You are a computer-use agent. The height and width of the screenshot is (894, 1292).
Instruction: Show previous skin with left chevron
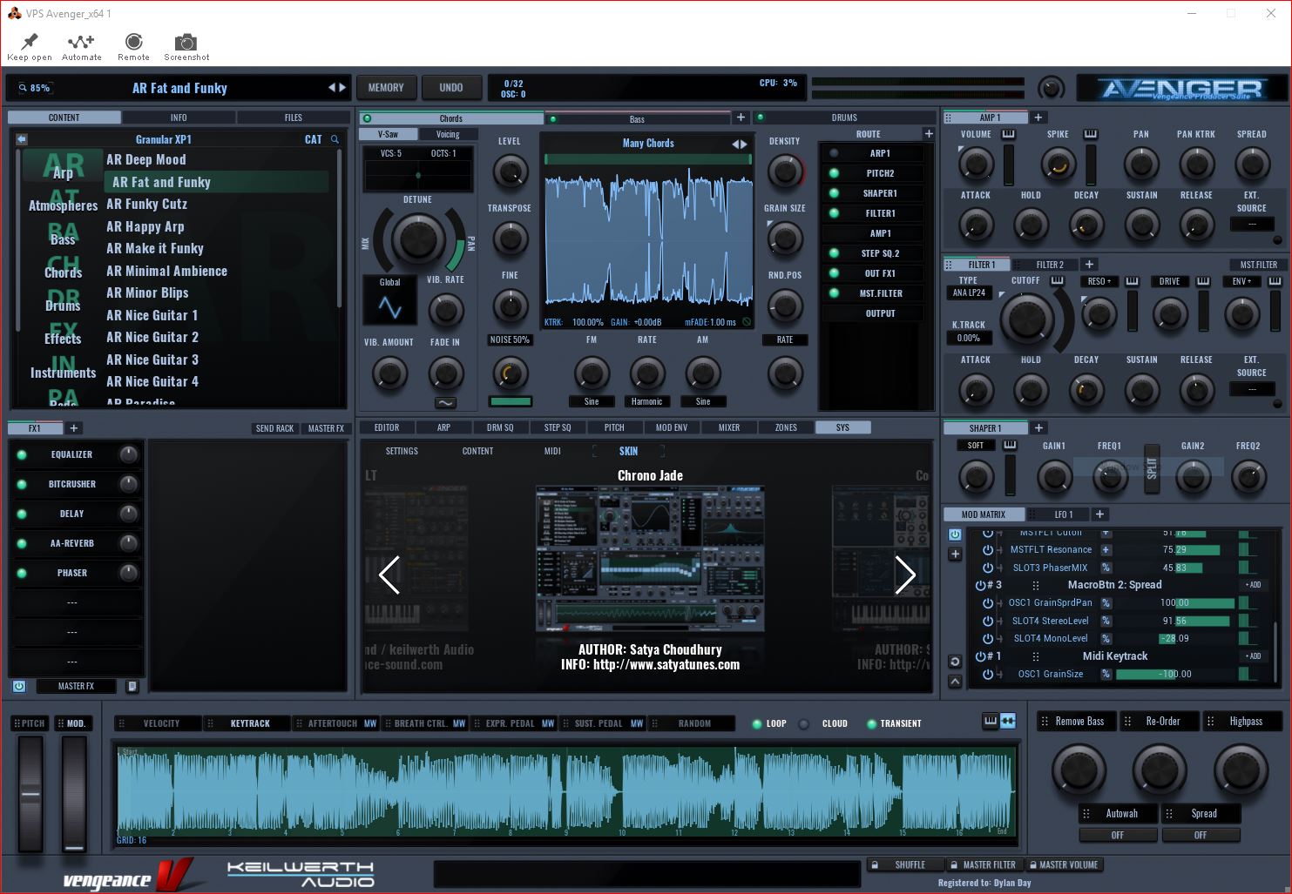[389, 575]
